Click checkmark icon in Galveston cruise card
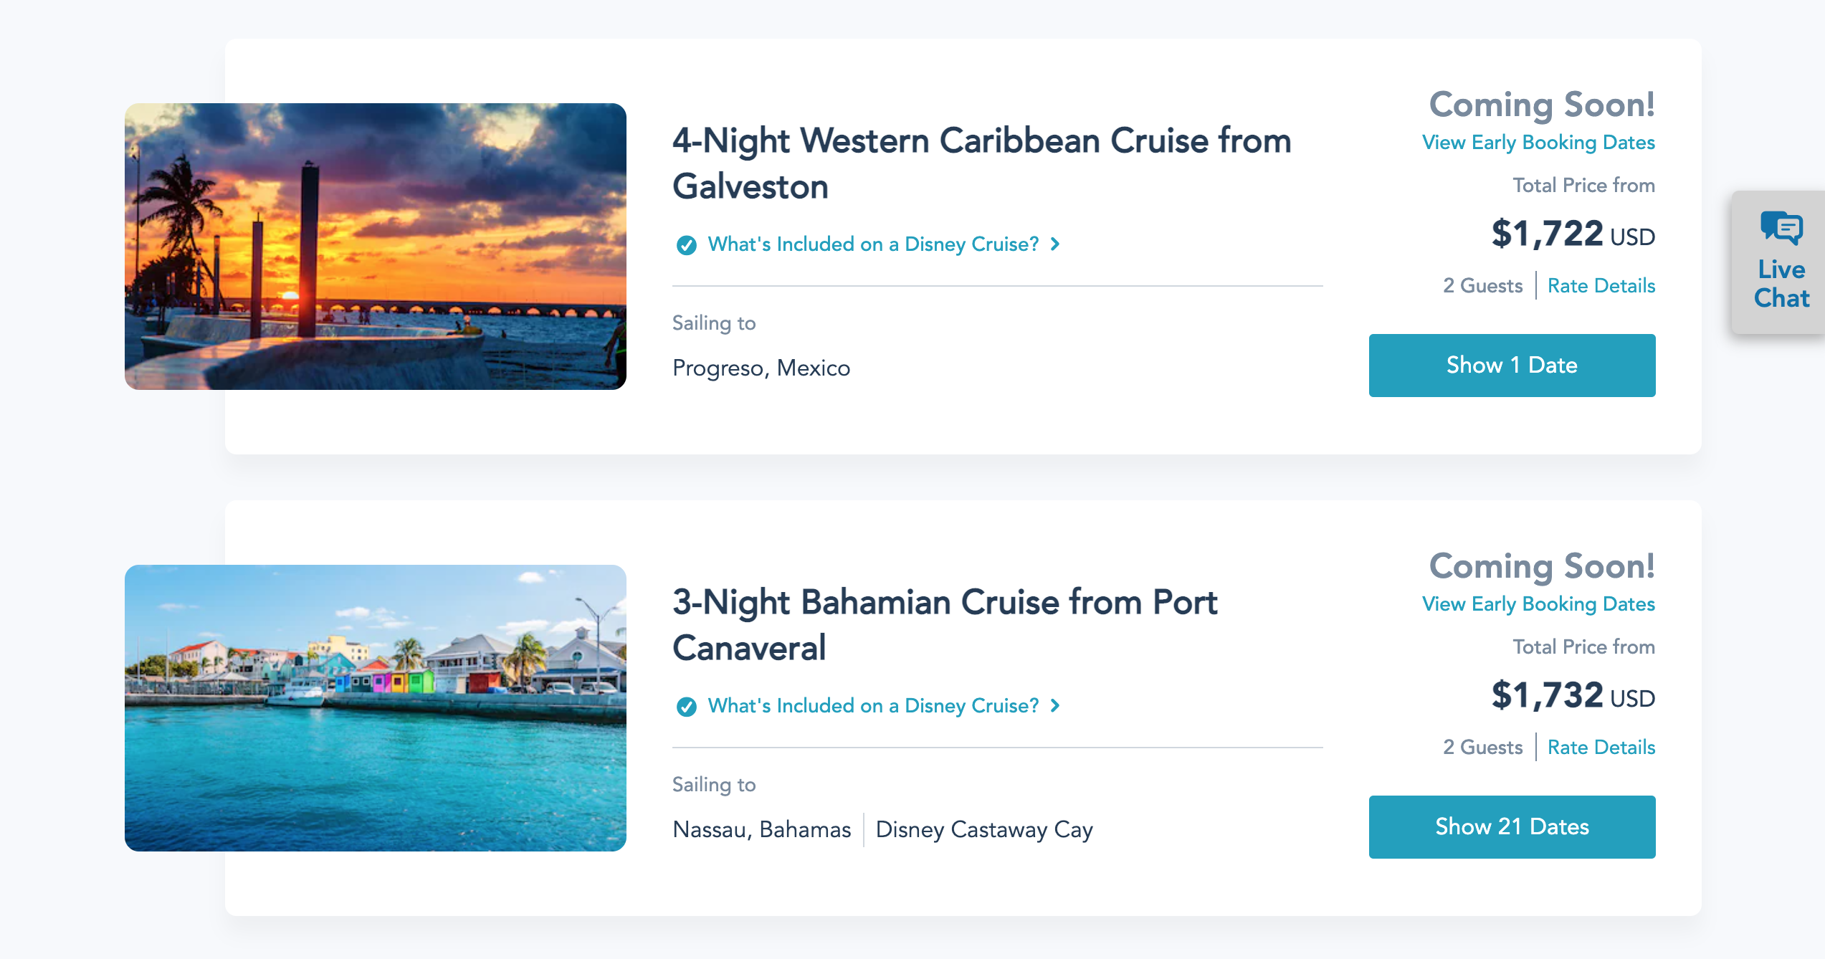The width and height of the screenshot is (1825, 959). point(686,245)
